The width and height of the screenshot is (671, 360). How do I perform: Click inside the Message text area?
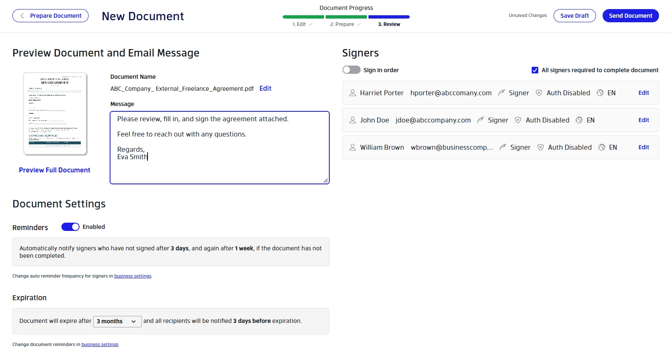click(220, 148)
